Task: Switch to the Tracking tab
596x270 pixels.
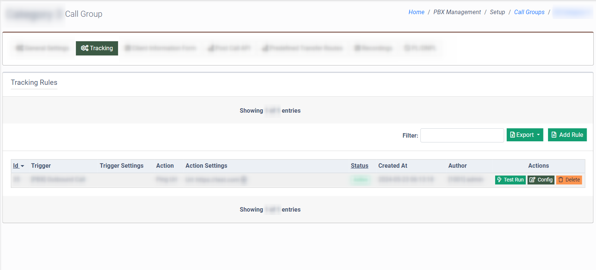Action: point(97,48)
